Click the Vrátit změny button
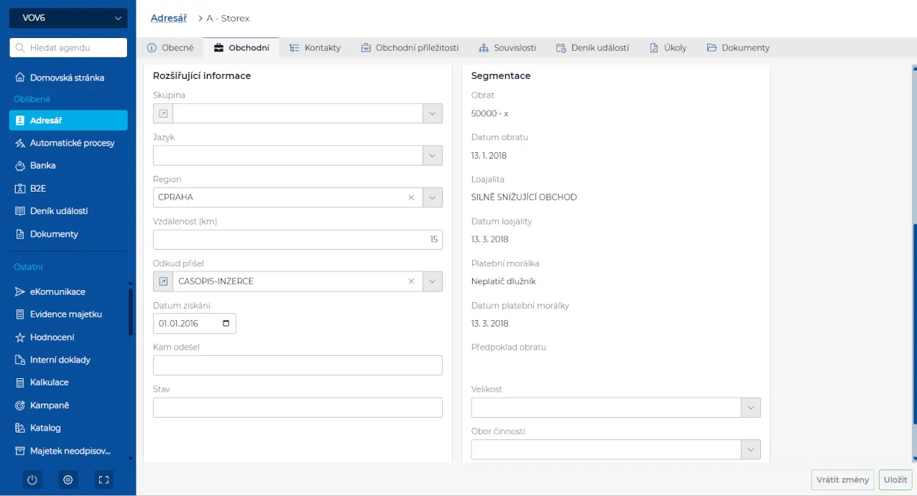The height and width of the screenshot is (496, 917). click(842, 479)
